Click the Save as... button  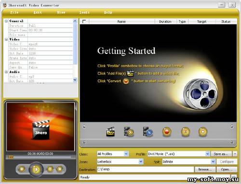click(221, 154)
